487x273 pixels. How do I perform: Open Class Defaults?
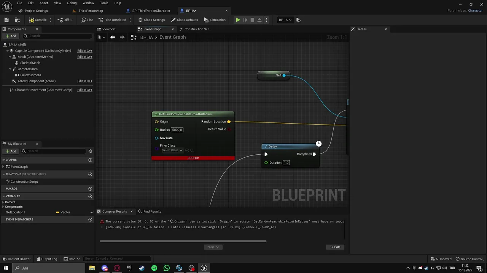coord(185,20)
